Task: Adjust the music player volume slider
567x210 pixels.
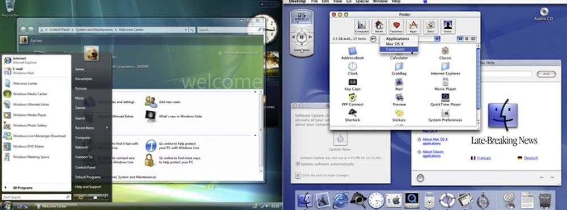Action: coord(302,51)
